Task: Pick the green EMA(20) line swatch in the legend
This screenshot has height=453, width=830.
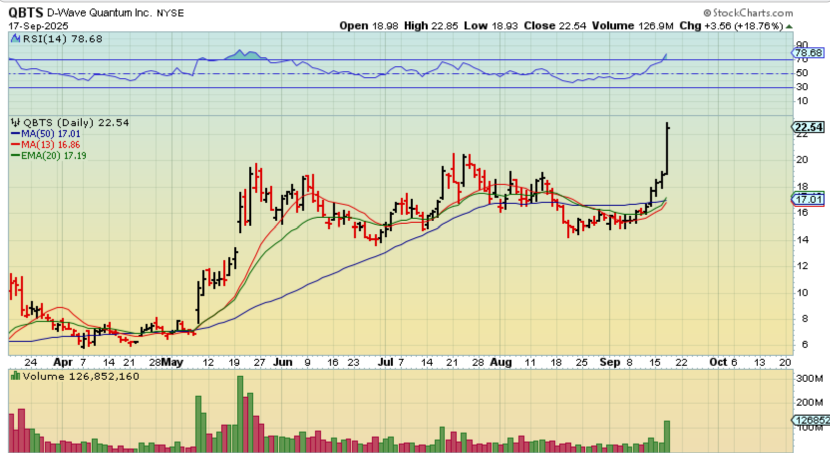Action: point(15,156)
